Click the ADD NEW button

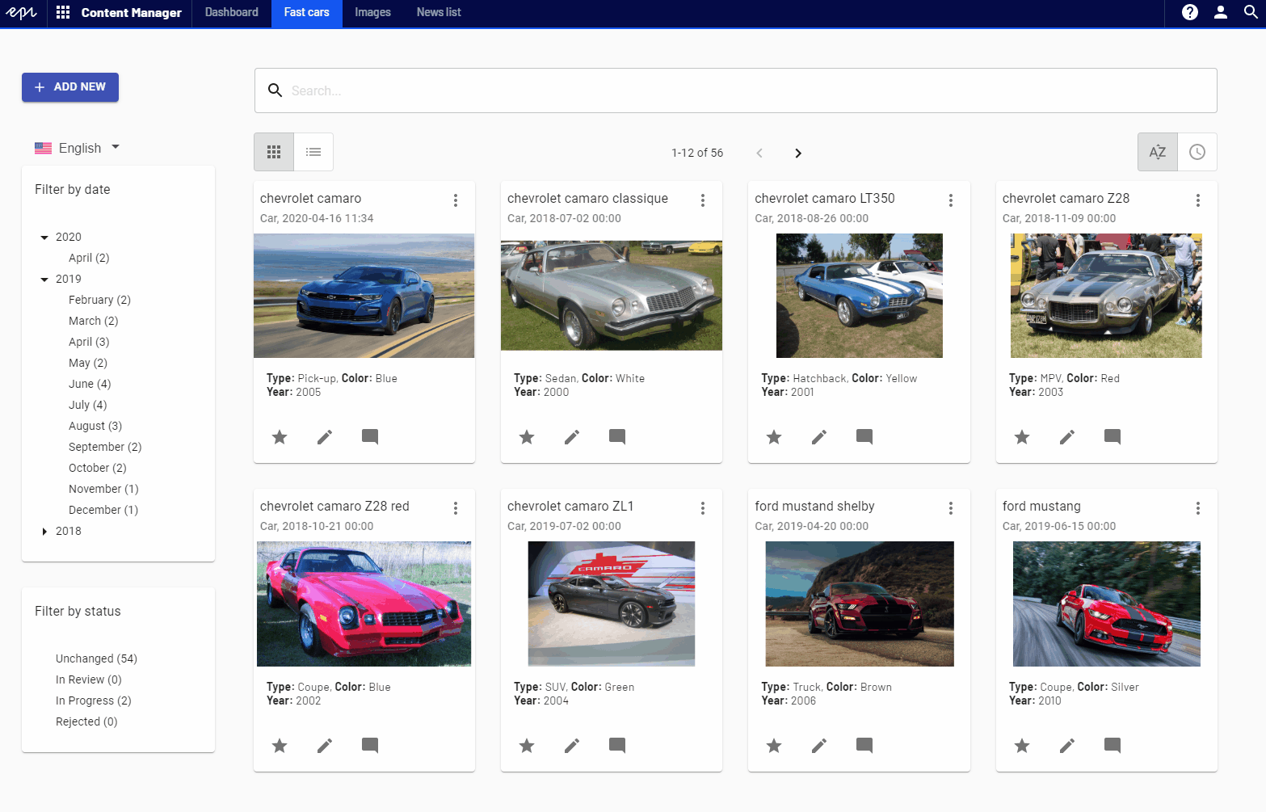click(70, 86)
